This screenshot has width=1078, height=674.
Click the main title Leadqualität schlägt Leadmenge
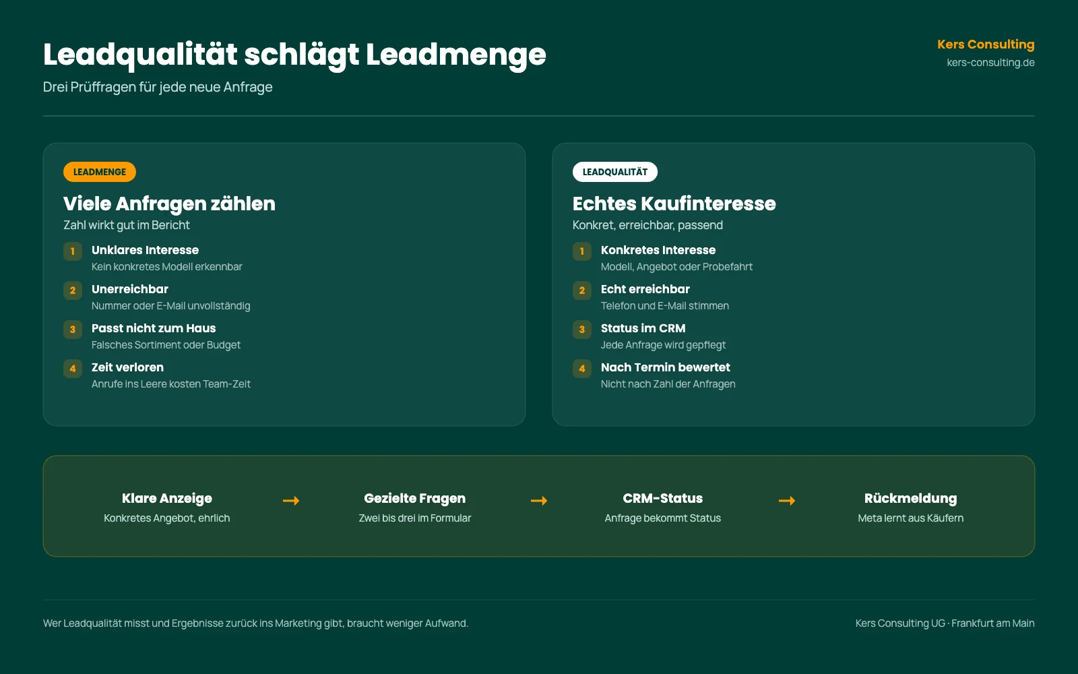coord(294,55)
